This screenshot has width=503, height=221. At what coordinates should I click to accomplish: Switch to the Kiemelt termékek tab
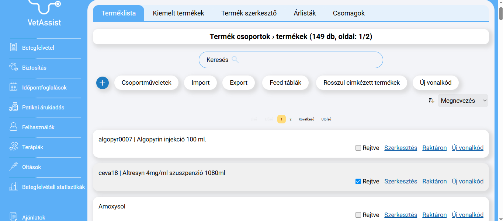pos(178,13)
